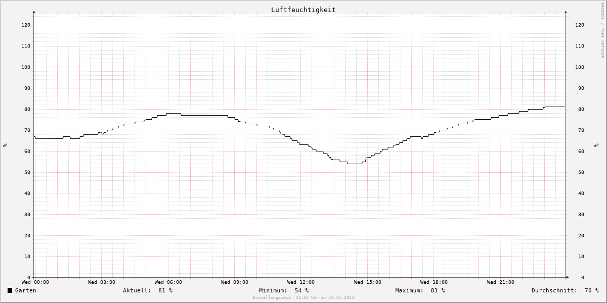Click the Maximum: 81 % value
The width and height of the screenshot is (607, 303).
pyautogui.click(x=420, y=290)
